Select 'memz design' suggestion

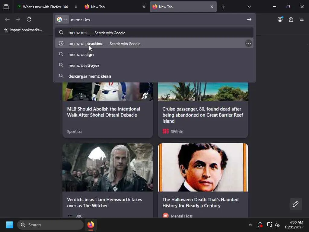pos(154,54)
